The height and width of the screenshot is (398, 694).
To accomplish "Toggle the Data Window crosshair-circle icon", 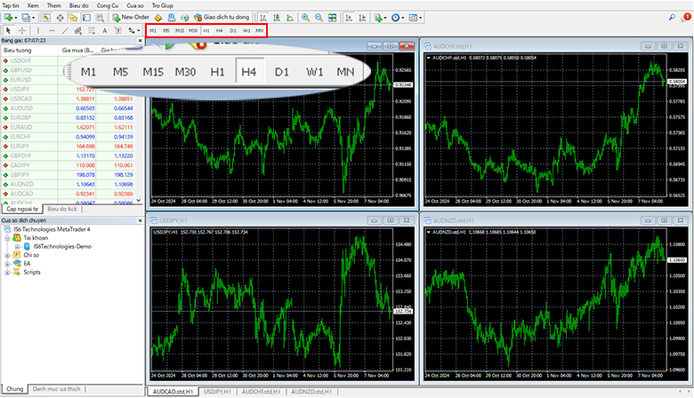I will tap(60, 18).
